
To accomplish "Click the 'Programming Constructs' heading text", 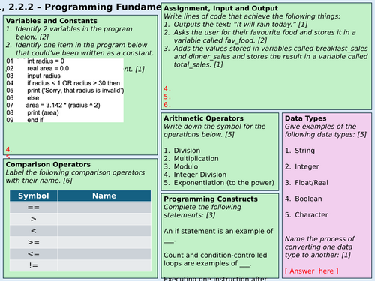I will click(x=211, y=199).
